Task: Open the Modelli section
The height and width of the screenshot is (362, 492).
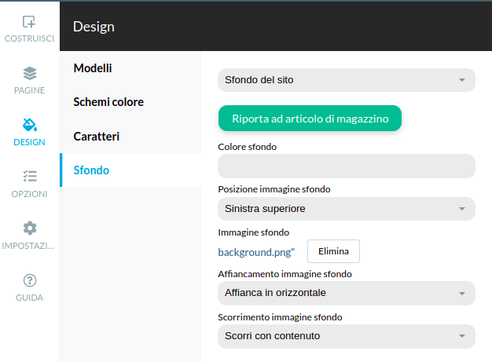Action: pyautogui.click(x=93, y=68)
